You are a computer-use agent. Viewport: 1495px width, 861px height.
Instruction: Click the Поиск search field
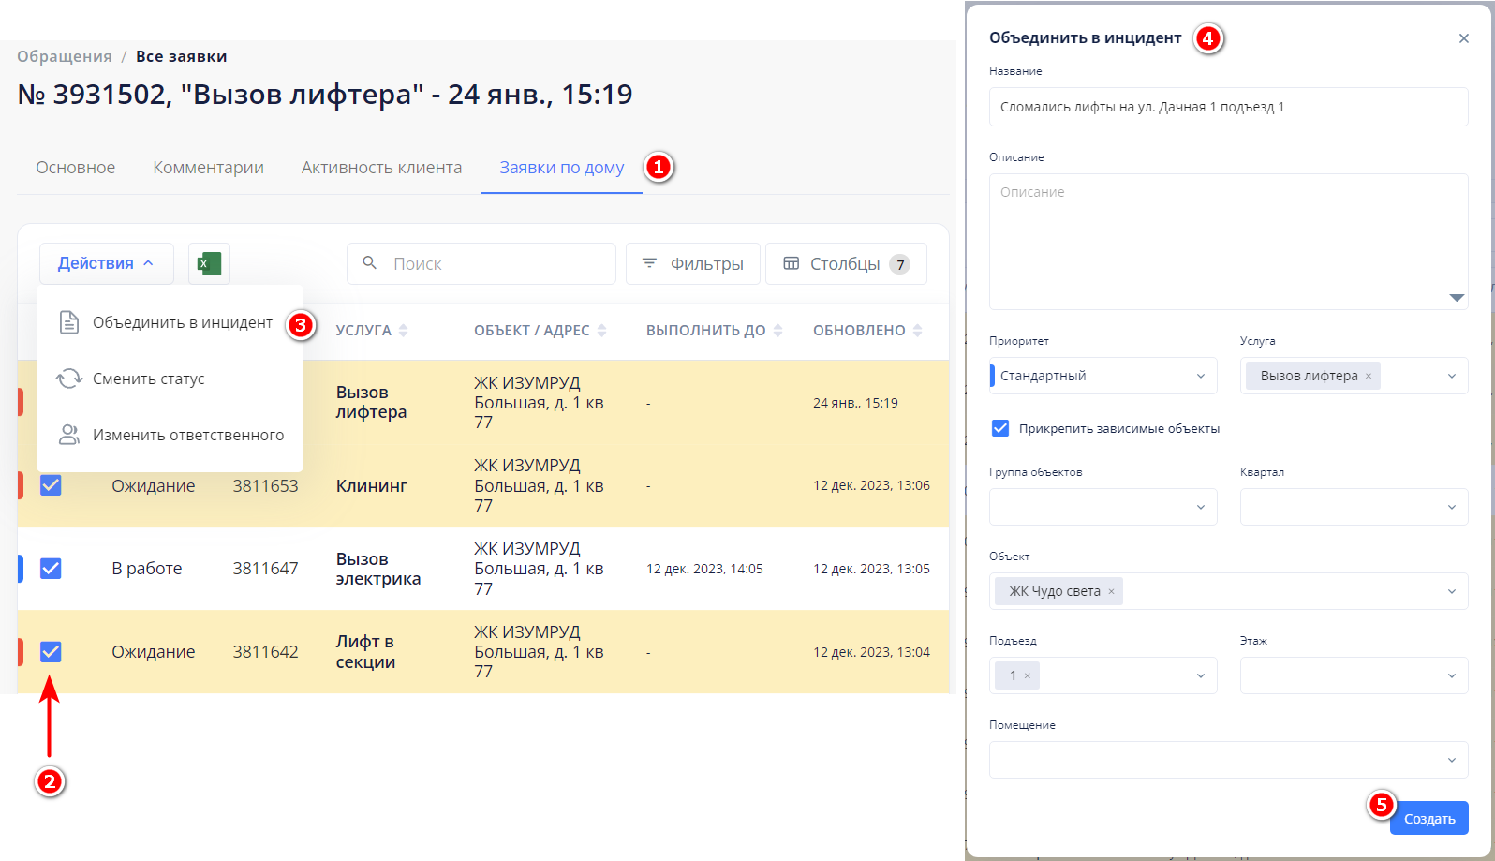pos(481,263)
